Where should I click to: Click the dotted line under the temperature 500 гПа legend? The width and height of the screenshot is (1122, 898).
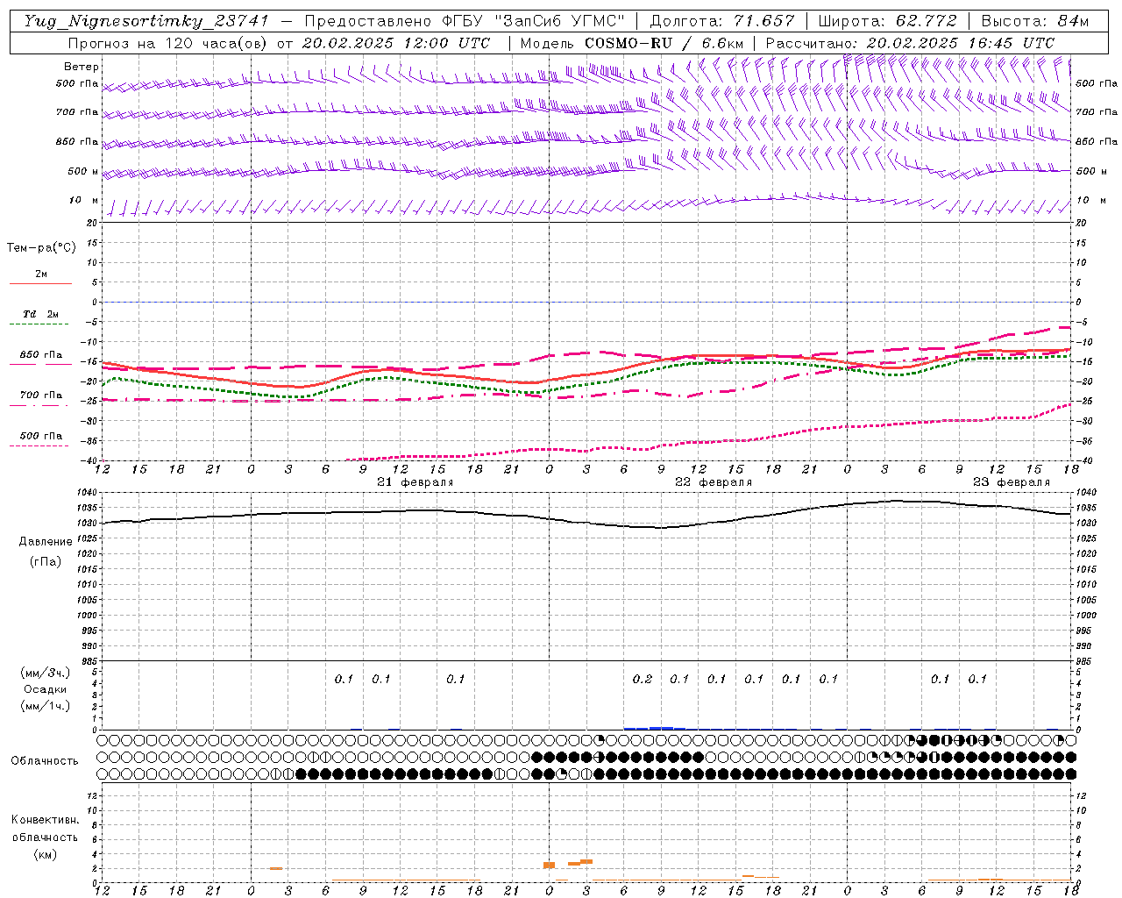pos(39,446)
